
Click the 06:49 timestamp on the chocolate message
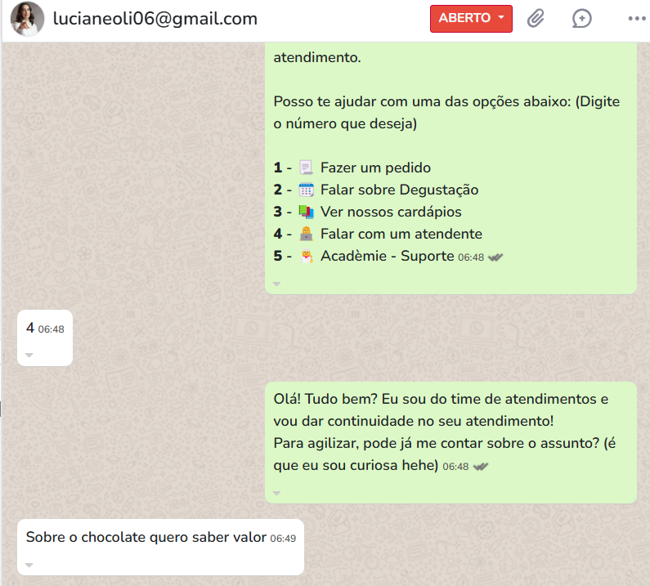283,539
